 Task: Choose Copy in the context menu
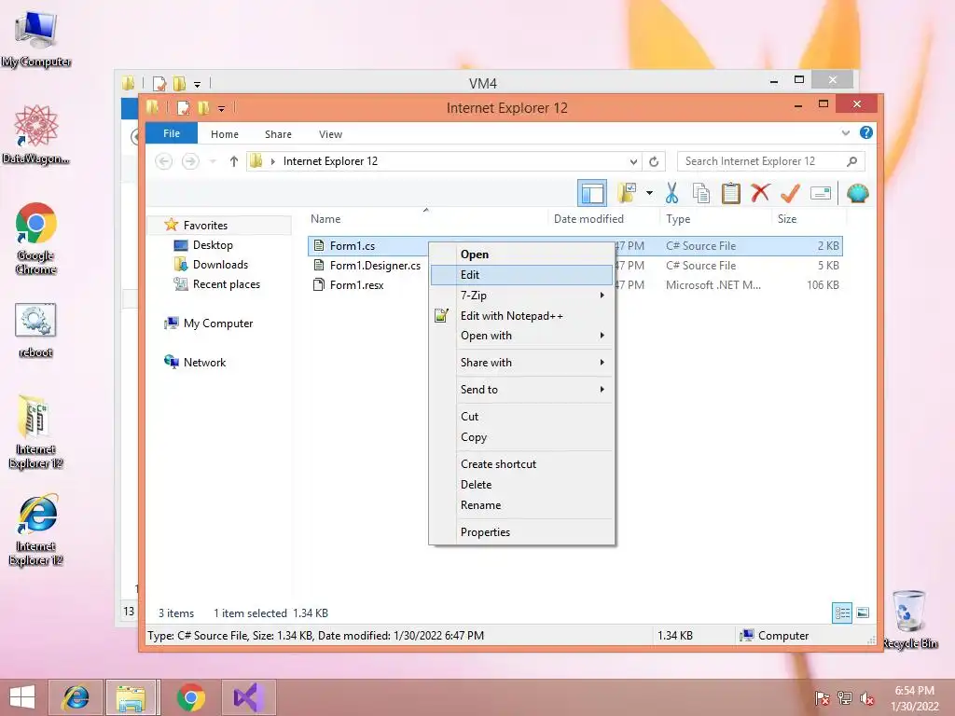coord(522,437)
